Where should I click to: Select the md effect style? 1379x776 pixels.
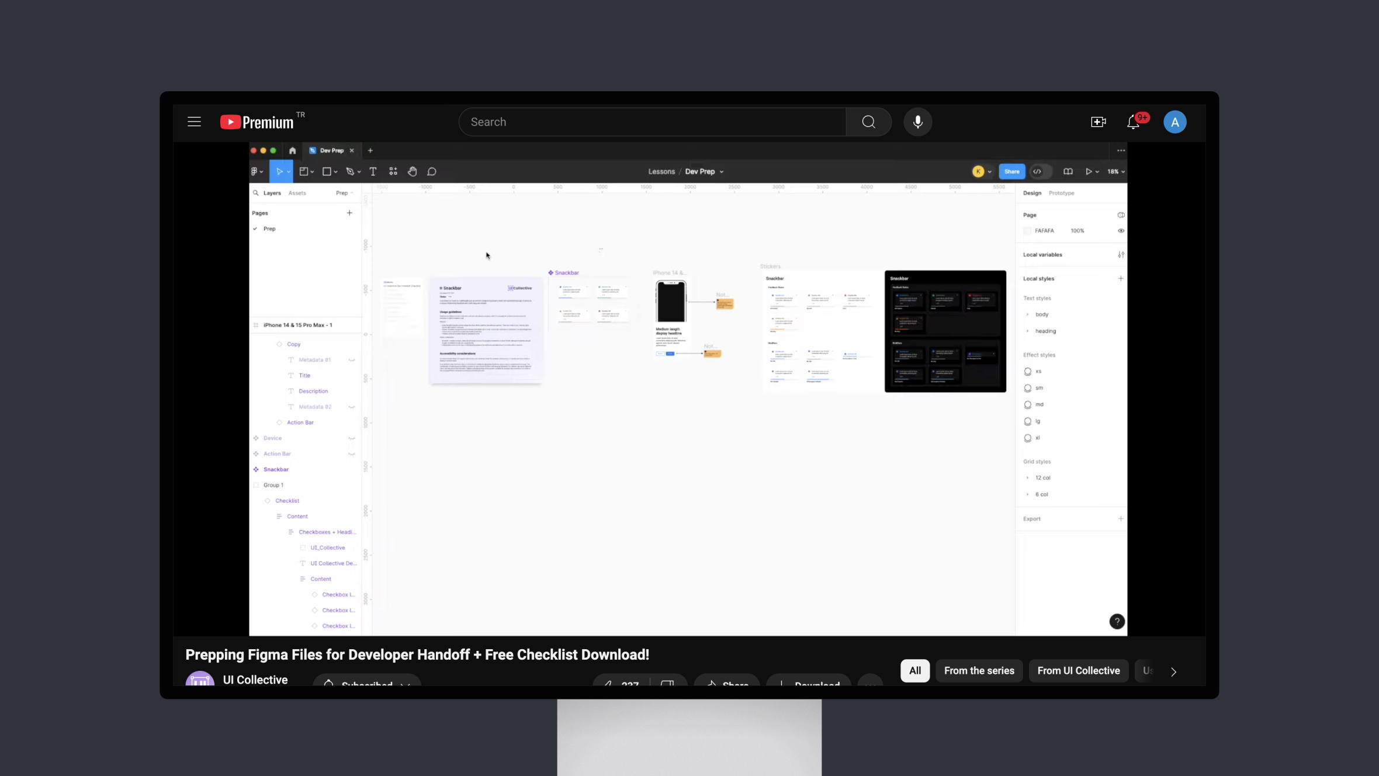(x=1034, y=404)
